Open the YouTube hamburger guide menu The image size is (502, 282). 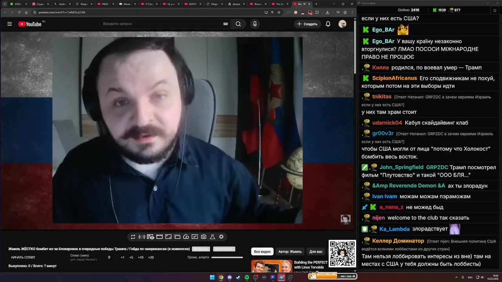(9, 24)
